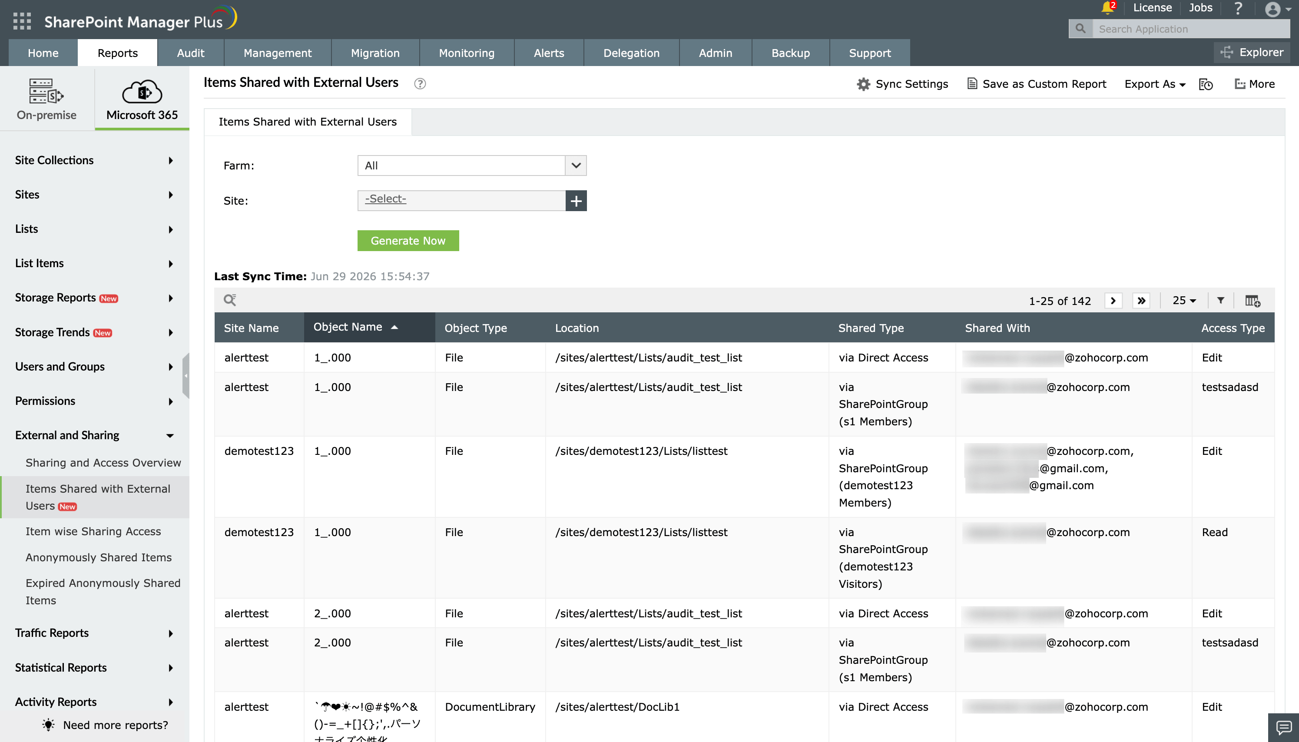The width and height of the screenshot is (1299, 742).
Task: Open the Farm dropdown
Action: pyautogui.click(x=472, y=166)
